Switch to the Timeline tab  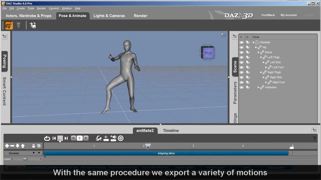(171, 130)
